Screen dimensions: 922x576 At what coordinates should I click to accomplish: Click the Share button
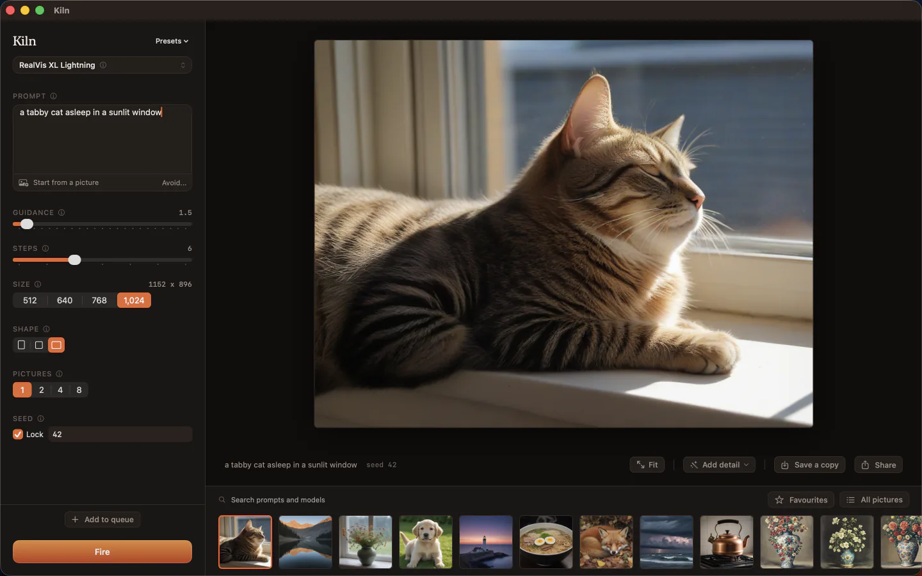878,465
